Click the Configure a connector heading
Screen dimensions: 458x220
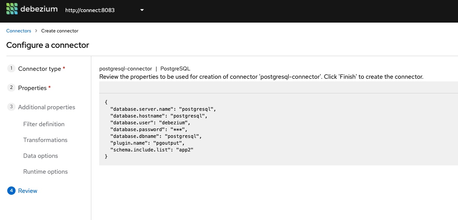48,45
